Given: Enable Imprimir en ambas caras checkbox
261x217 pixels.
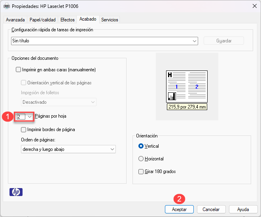Looking at the screenshot, I should [18, 70].
